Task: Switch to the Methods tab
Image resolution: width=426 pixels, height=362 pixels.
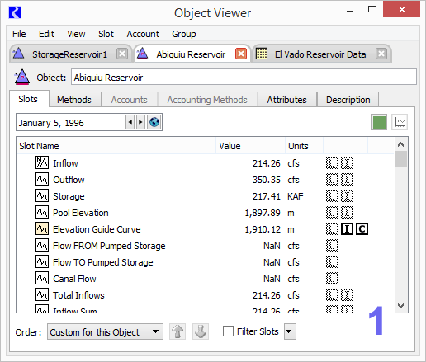Action: [x=74, y=100]
